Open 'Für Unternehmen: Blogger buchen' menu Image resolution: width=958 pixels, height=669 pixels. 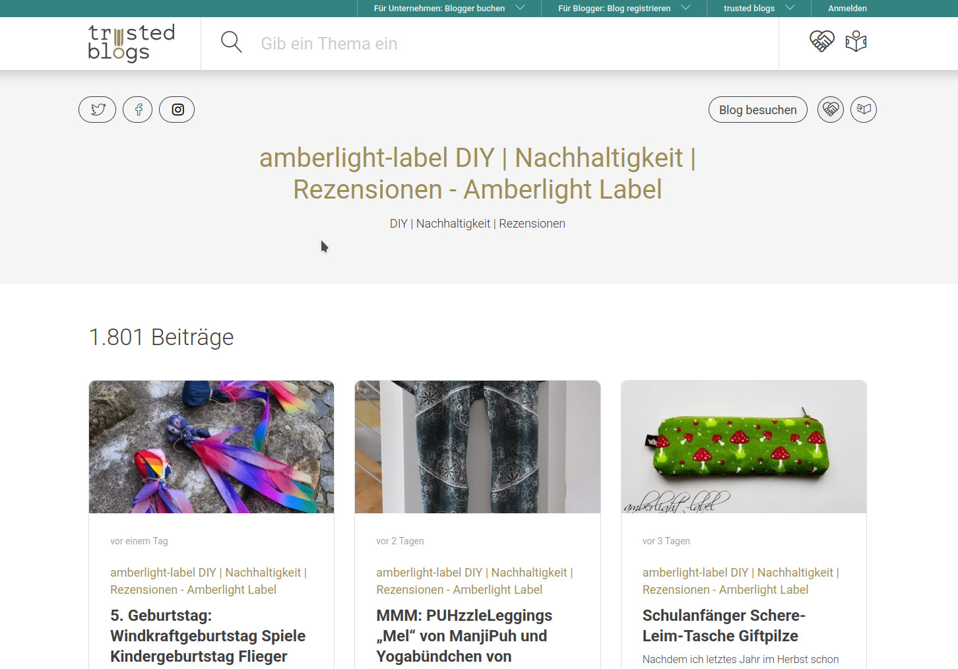(439, 9)
